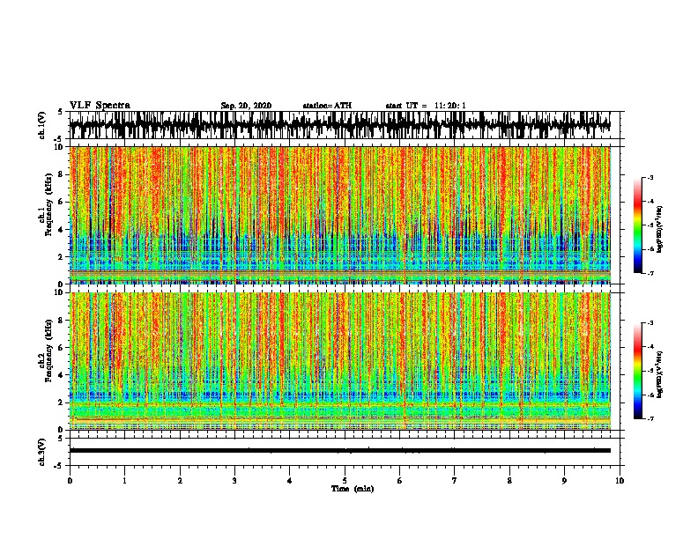The height and width of the screenshot is (539, 698).
Task: Click time tick label '3' on the x-axis
Action: tap(234, 481)
